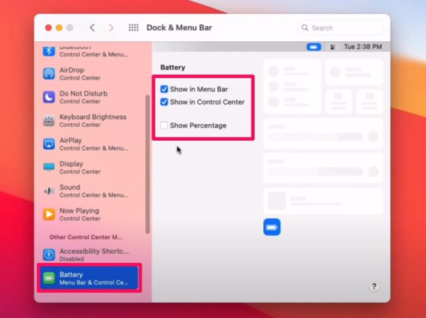
Task: Select the green Battery sidebar icon
Action: 49,278
